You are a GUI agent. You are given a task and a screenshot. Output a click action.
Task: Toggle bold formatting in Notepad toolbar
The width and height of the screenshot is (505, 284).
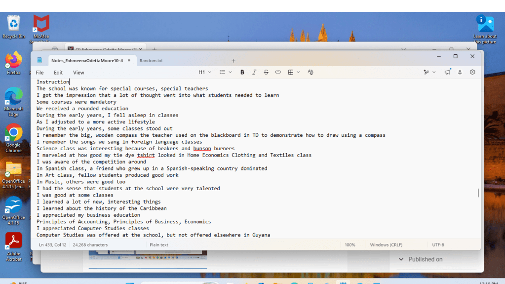pos(242,72)
